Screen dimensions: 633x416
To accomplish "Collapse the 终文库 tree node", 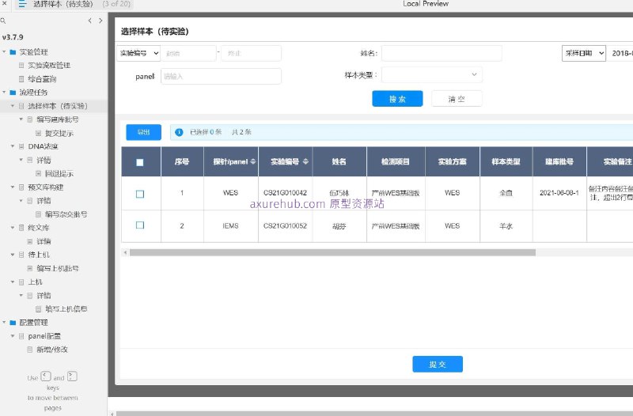I will (13, 228).
